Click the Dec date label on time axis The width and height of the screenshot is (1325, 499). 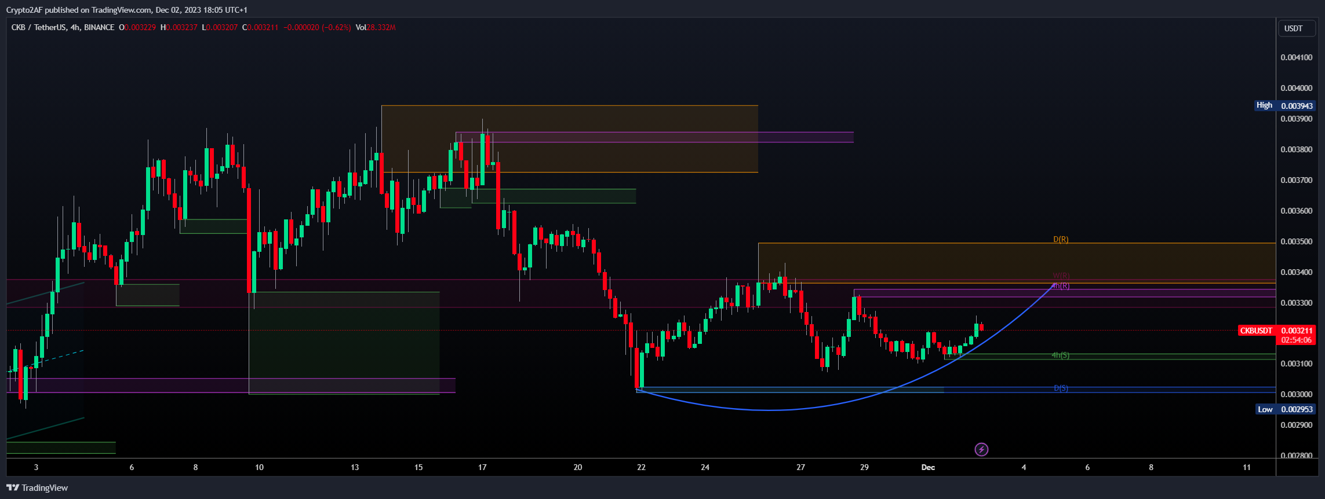click(928, 467)
